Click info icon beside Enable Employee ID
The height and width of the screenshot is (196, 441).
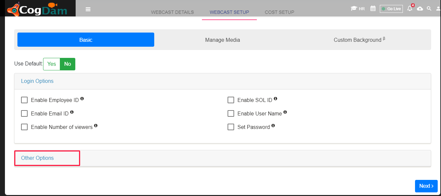pyautogui.click(x=82, y=98)
